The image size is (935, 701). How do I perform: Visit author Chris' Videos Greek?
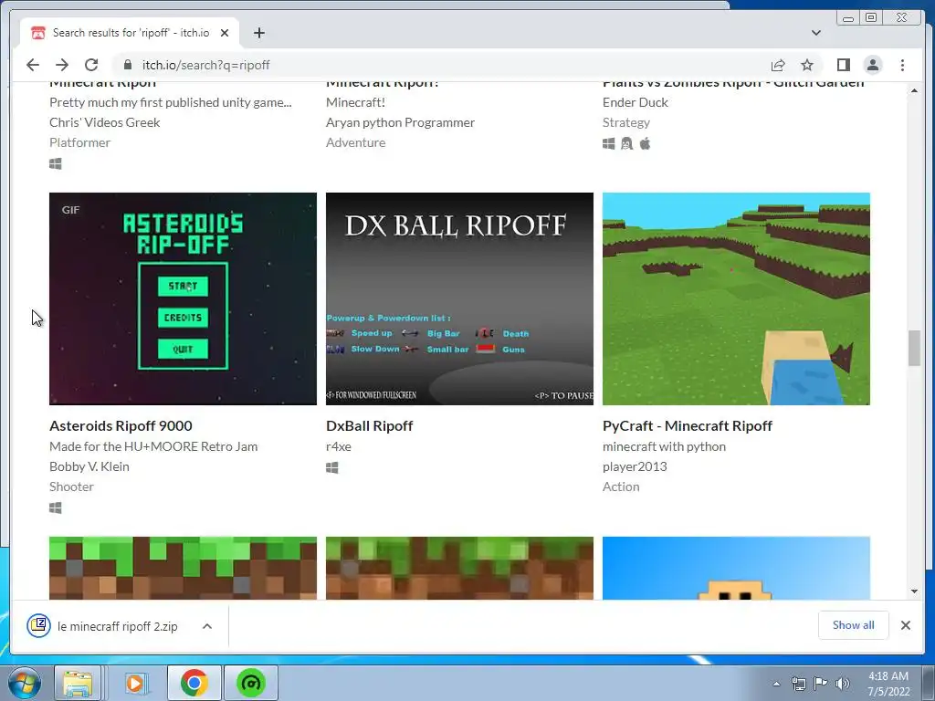click(105, 122)
